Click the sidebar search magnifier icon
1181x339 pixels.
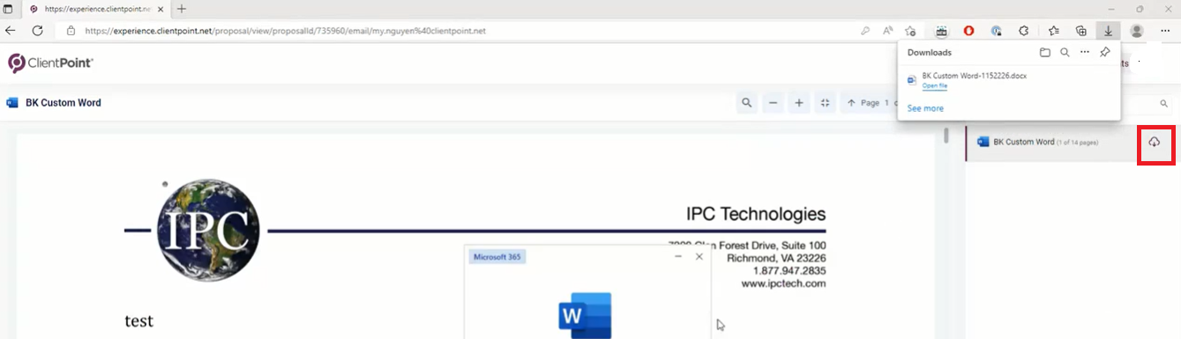(1163, 104)
